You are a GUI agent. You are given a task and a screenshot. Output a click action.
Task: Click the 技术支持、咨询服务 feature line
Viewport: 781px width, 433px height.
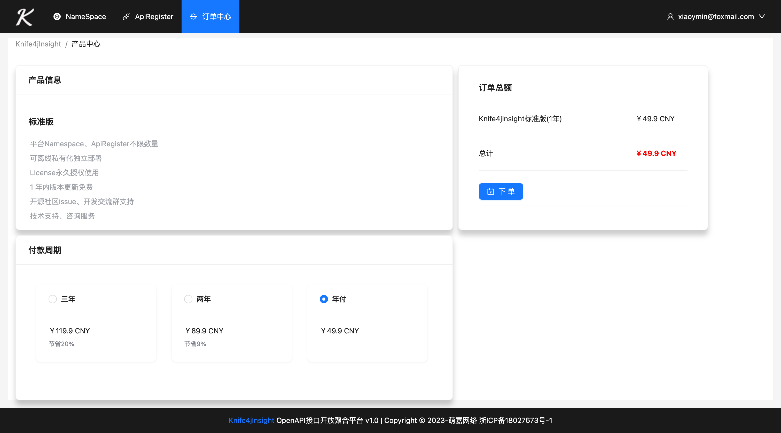[63, 216]
